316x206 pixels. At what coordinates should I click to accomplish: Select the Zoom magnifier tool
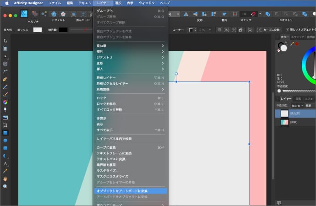tap(5, 186)
